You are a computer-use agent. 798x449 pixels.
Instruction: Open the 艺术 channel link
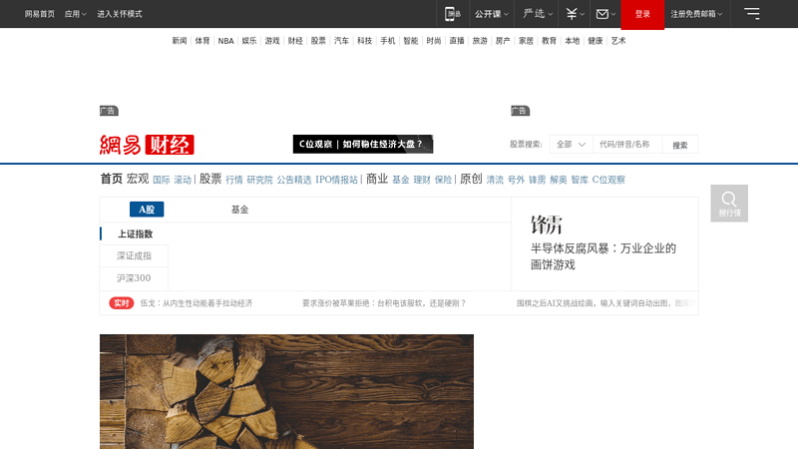pyautogui.click(x=618, y=41)
